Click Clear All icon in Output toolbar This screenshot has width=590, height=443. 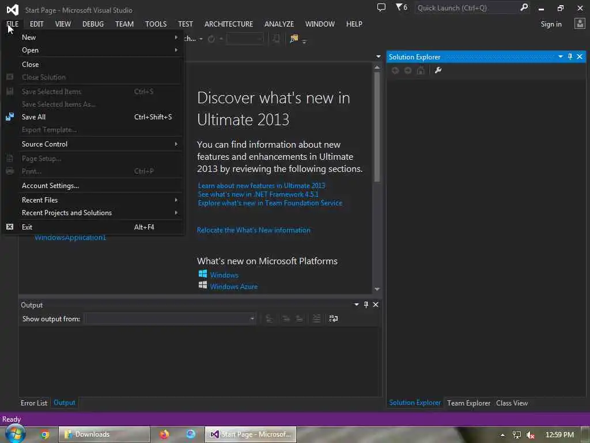click(316, 318)
